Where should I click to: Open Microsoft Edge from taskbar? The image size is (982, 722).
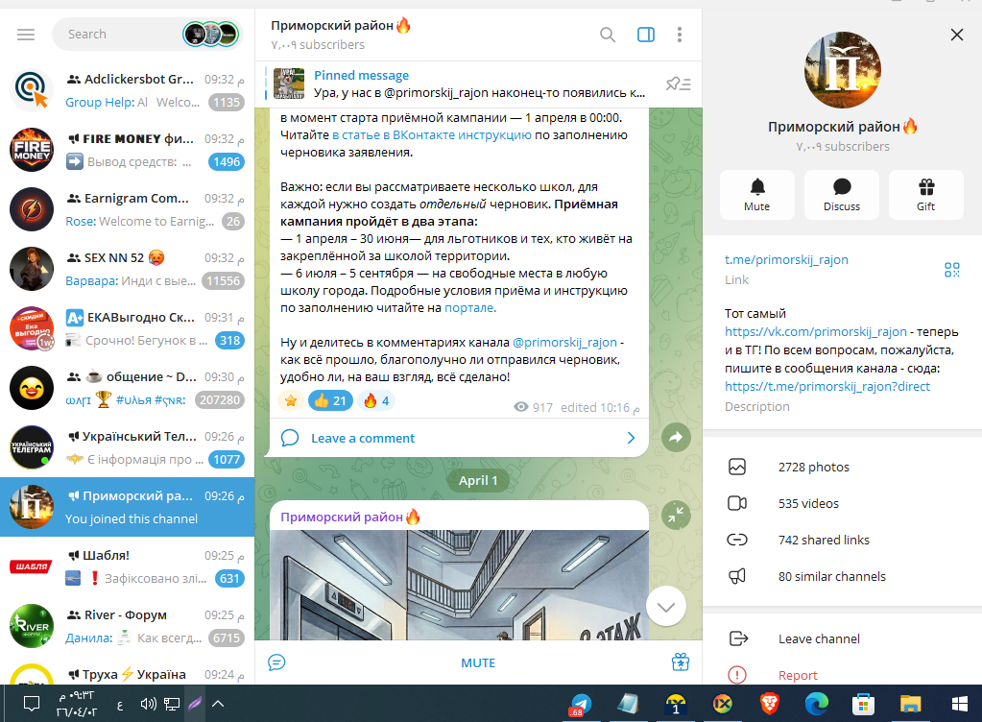817,704
